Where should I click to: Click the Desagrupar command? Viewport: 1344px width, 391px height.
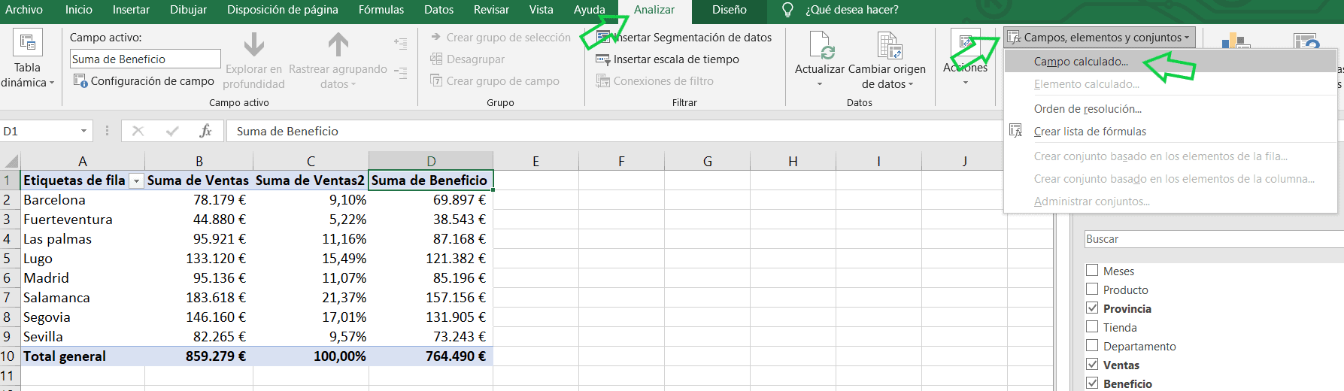[x=468, y=59]
